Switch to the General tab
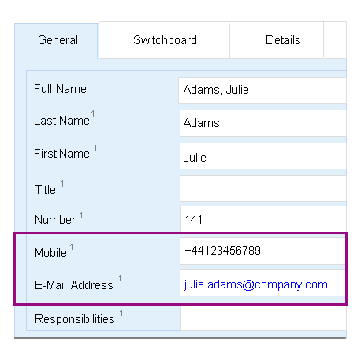Viewport: 357px width, 357px height. pos(56,41)
